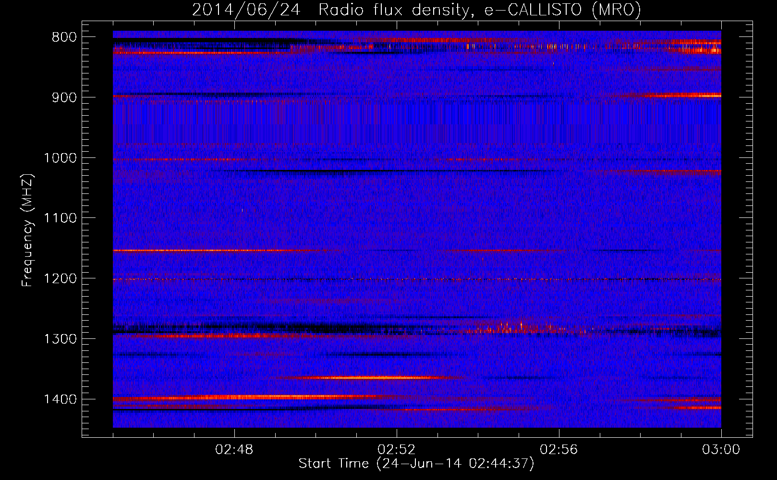Viewport: 777px width, 480px height.
Task: Click the 02:48 time tick label
Action: (x=234, y=450)
